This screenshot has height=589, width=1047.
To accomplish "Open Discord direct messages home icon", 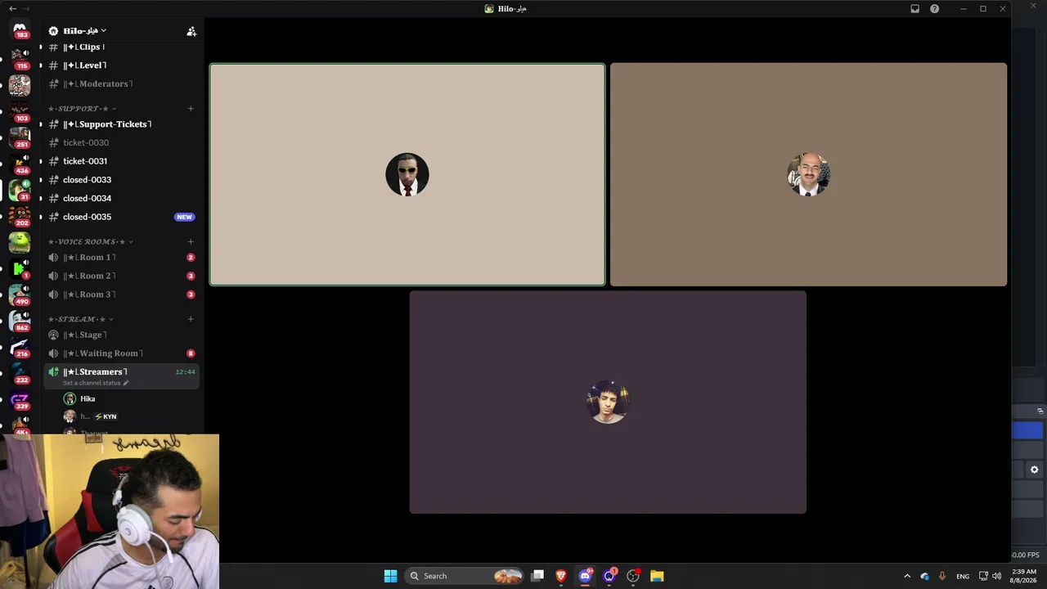I will [20, 29].
